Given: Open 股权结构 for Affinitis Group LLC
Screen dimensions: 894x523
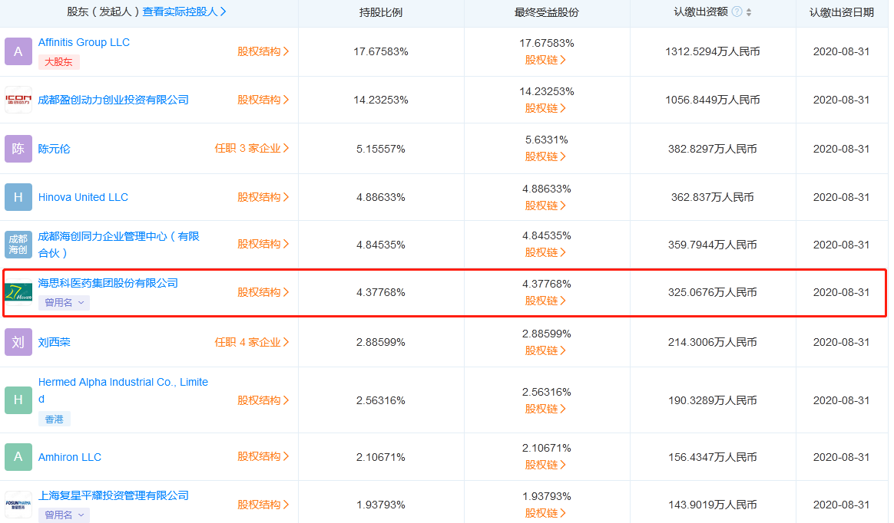Looking at the screenshot, I should [263, 51].
